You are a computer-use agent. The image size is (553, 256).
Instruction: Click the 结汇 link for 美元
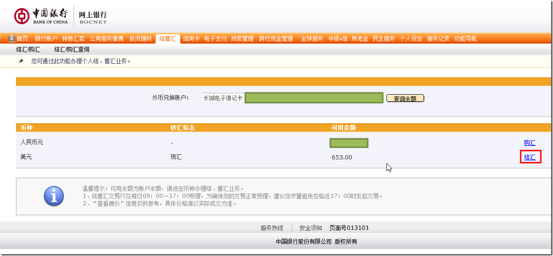[530, 157]
